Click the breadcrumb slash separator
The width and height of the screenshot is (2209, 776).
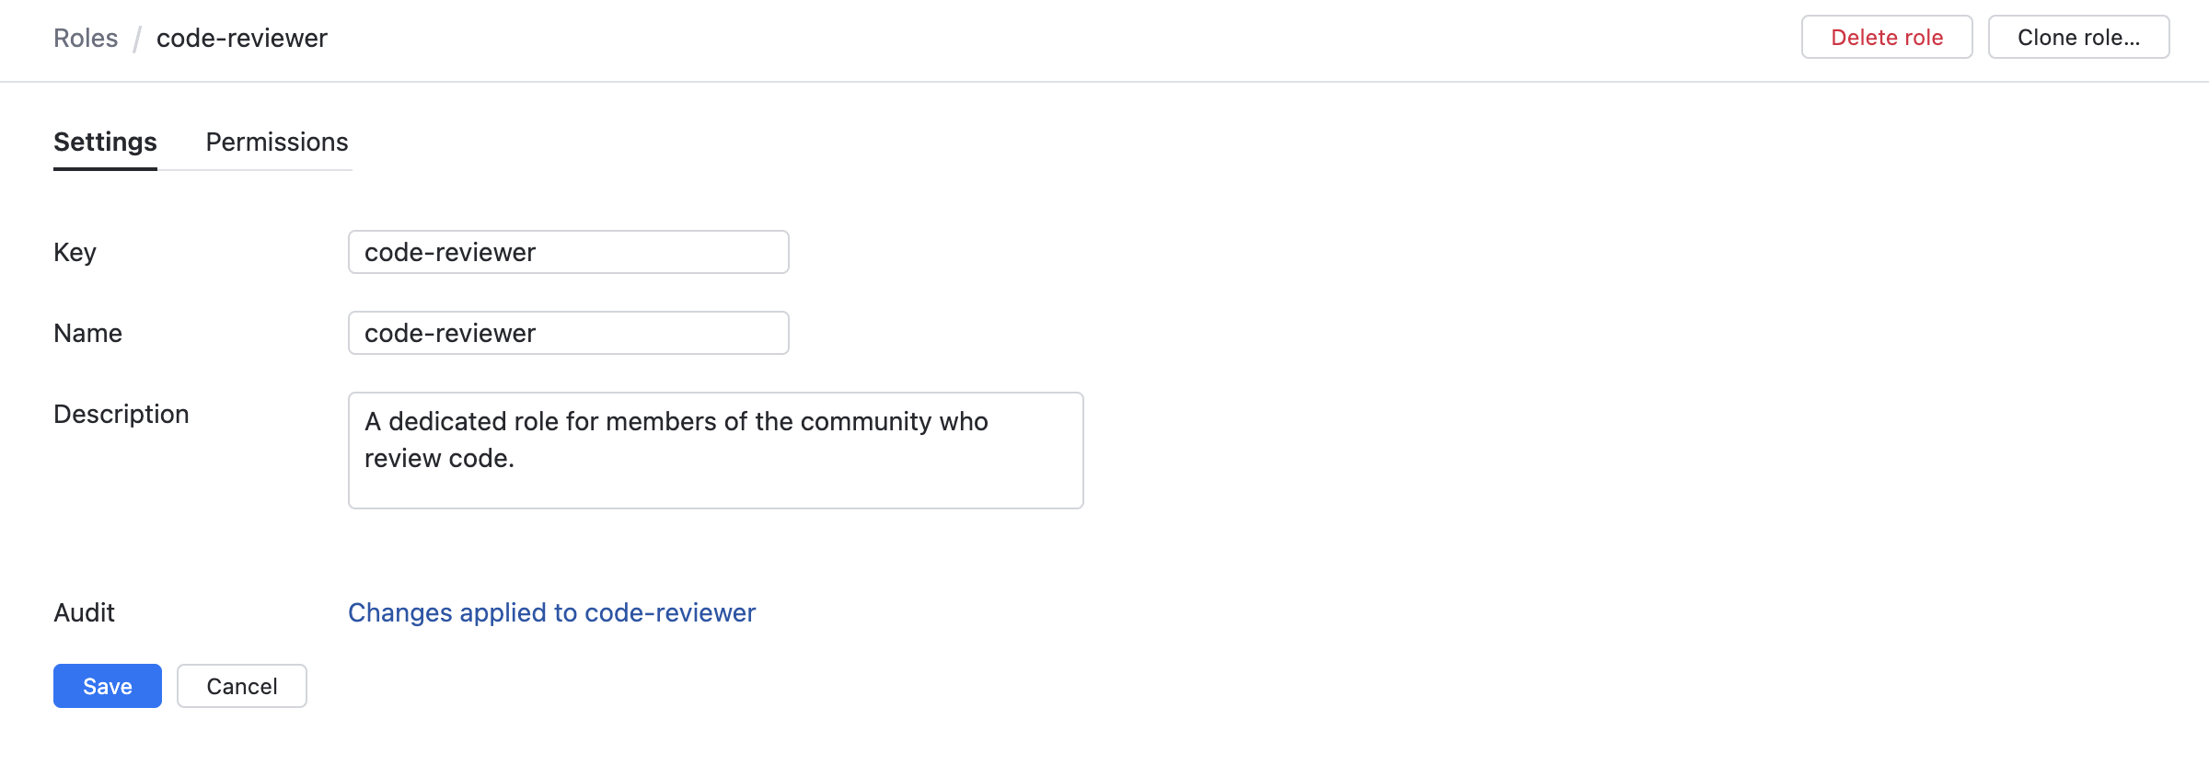pyautogui.click(x=137, y=39)
